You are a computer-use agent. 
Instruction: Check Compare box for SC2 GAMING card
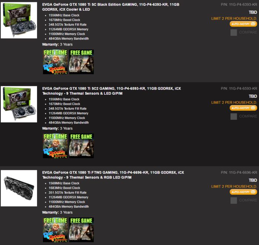233,117
